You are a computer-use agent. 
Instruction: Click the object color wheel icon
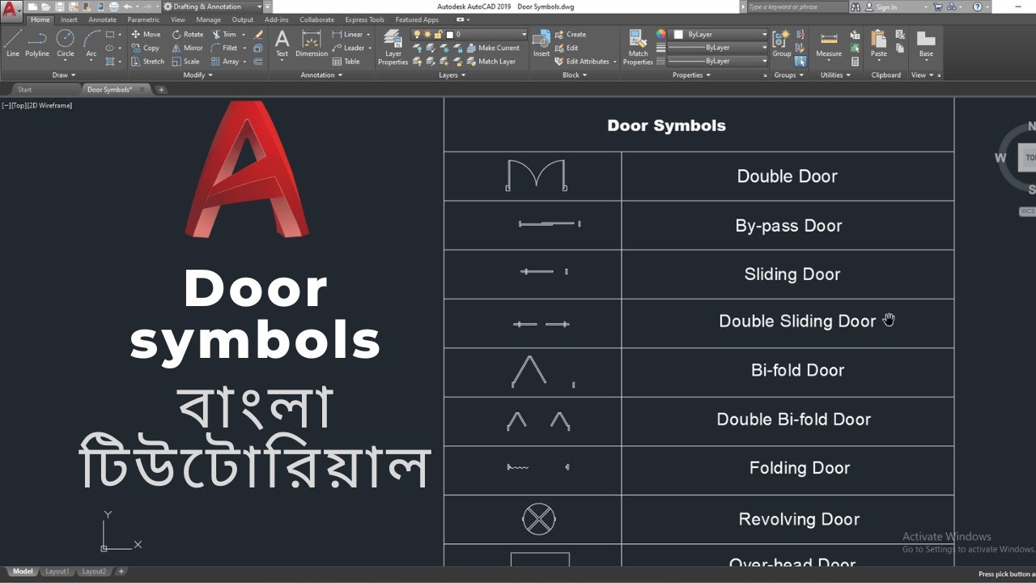point(660,35)
